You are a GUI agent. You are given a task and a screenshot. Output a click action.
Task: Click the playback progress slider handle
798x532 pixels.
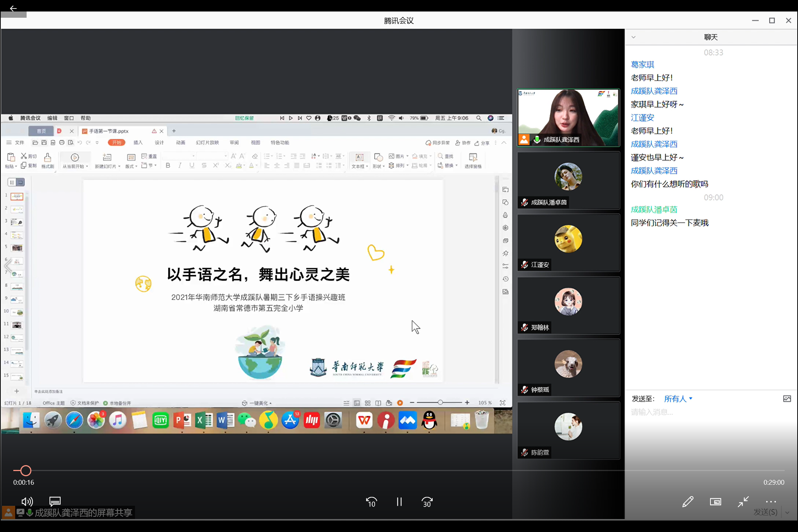point(25,470)
